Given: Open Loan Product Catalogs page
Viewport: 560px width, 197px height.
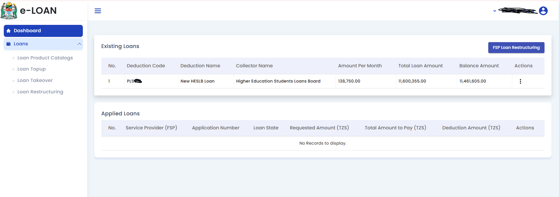Looking at the screenshot, I should tap(45, 58).
